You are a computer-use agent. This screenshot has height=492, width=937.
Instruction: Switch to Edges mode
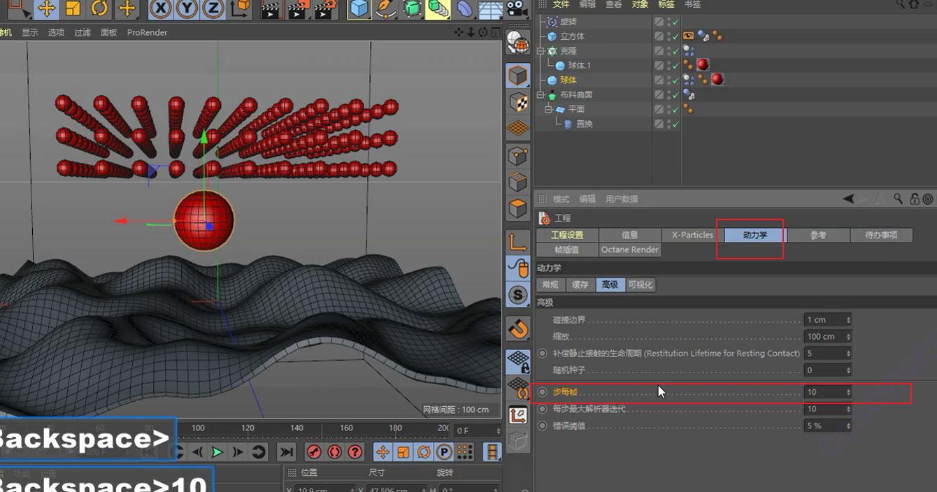tap(518, 182)
